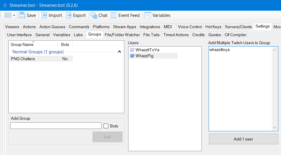Click the Variables toolbar label
281x155 pixels.
161,15
